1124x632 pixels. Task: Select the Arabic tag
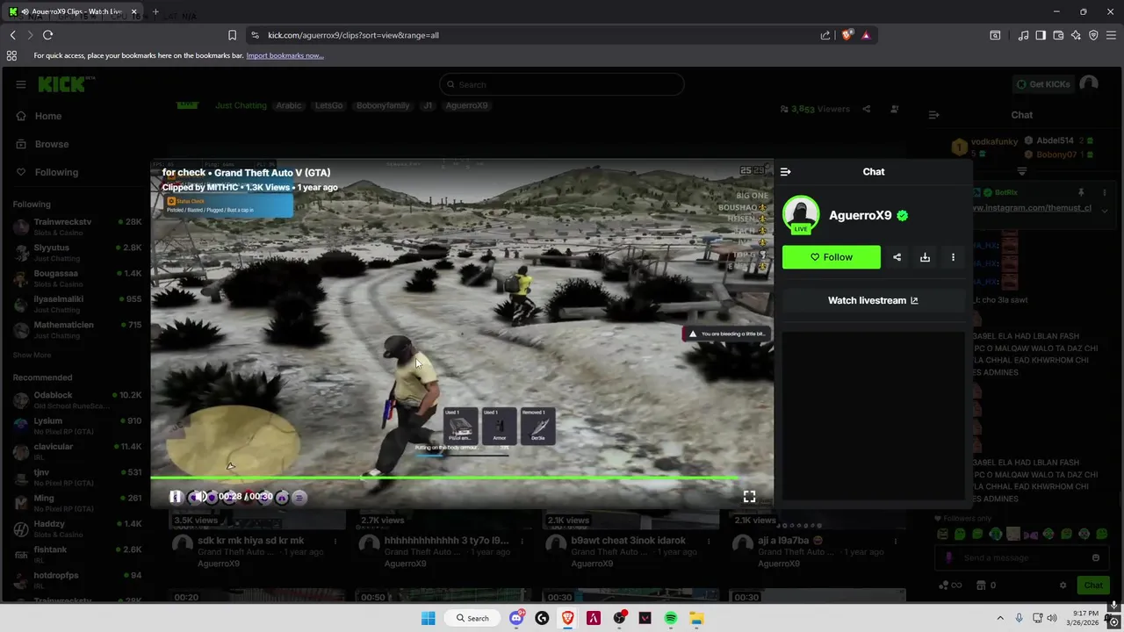coord(289,105)
